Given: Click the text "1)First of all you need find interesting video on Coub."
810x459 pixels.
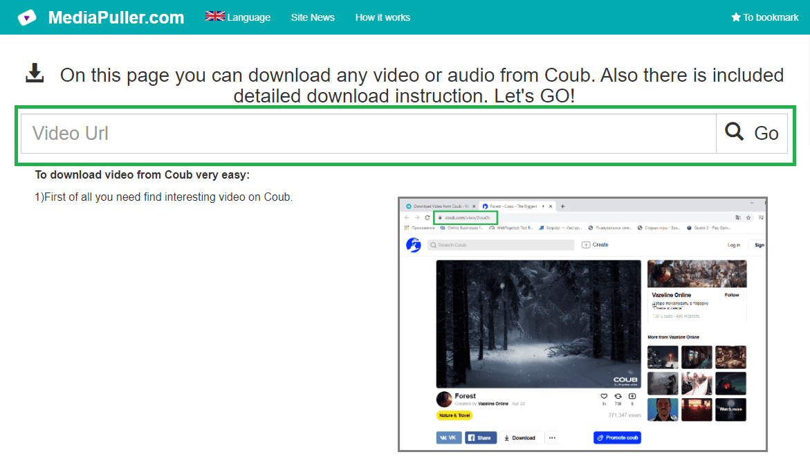Looking at the screenshot, I should (x=164, y=197).
